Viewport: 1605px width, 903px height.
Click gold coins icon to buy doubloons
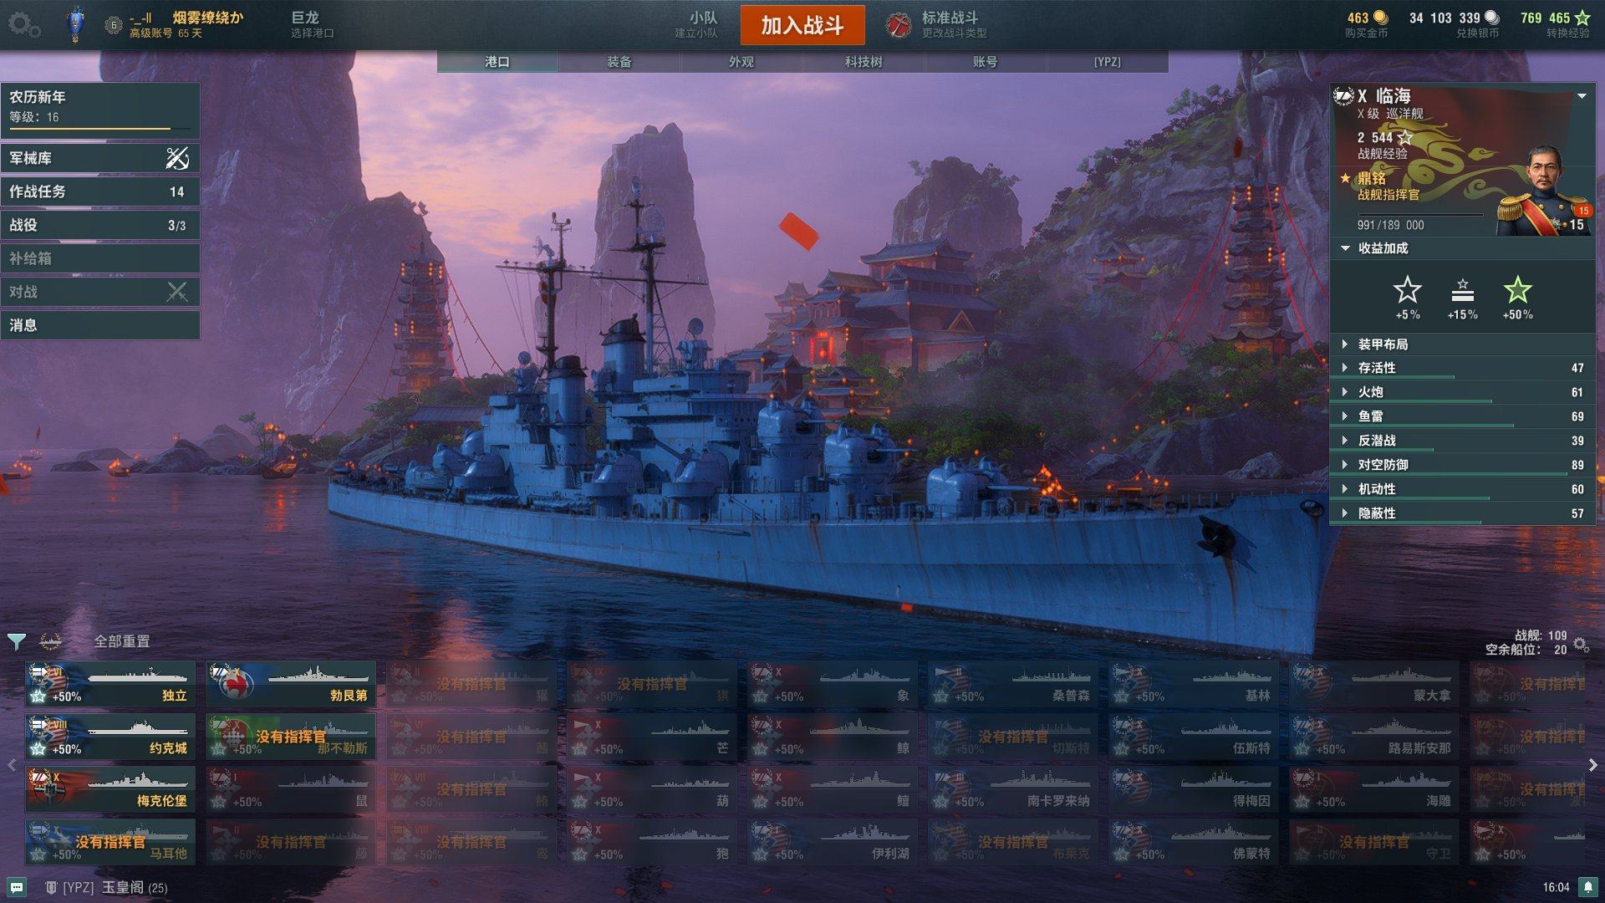[1380, 18]
